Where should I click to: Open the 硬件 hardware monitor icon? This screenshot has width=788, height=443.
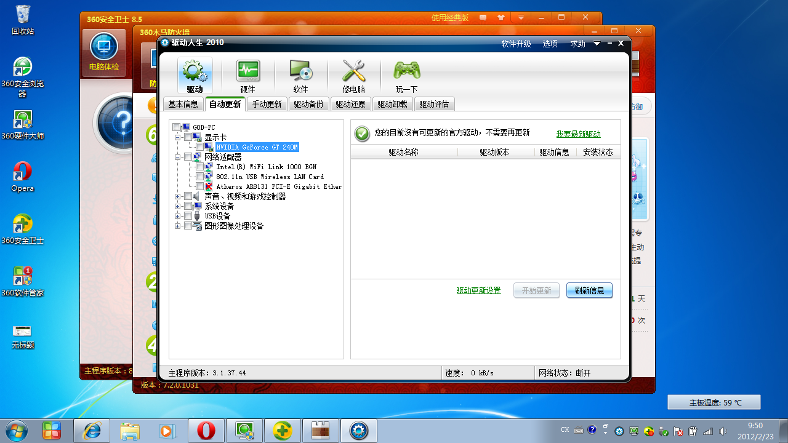pyautogui.click(x=247, y=76)
